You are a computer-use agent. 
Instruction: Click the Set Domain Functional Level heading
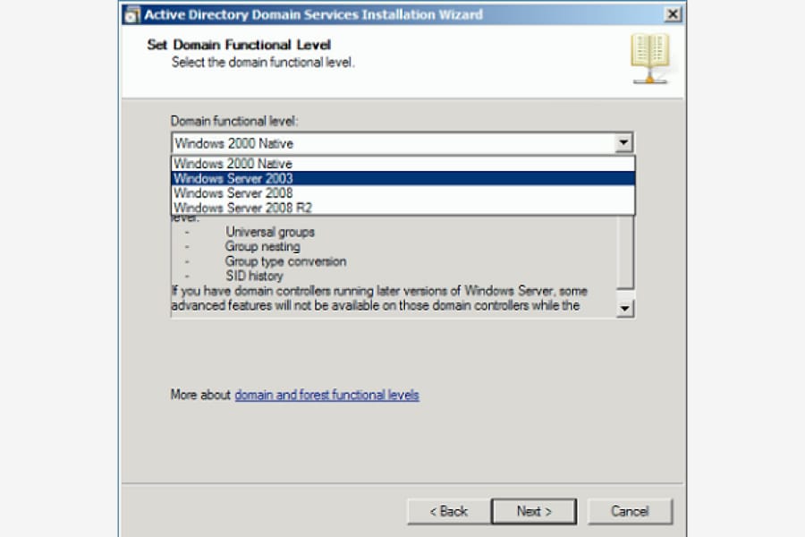(x=239, y=45)
